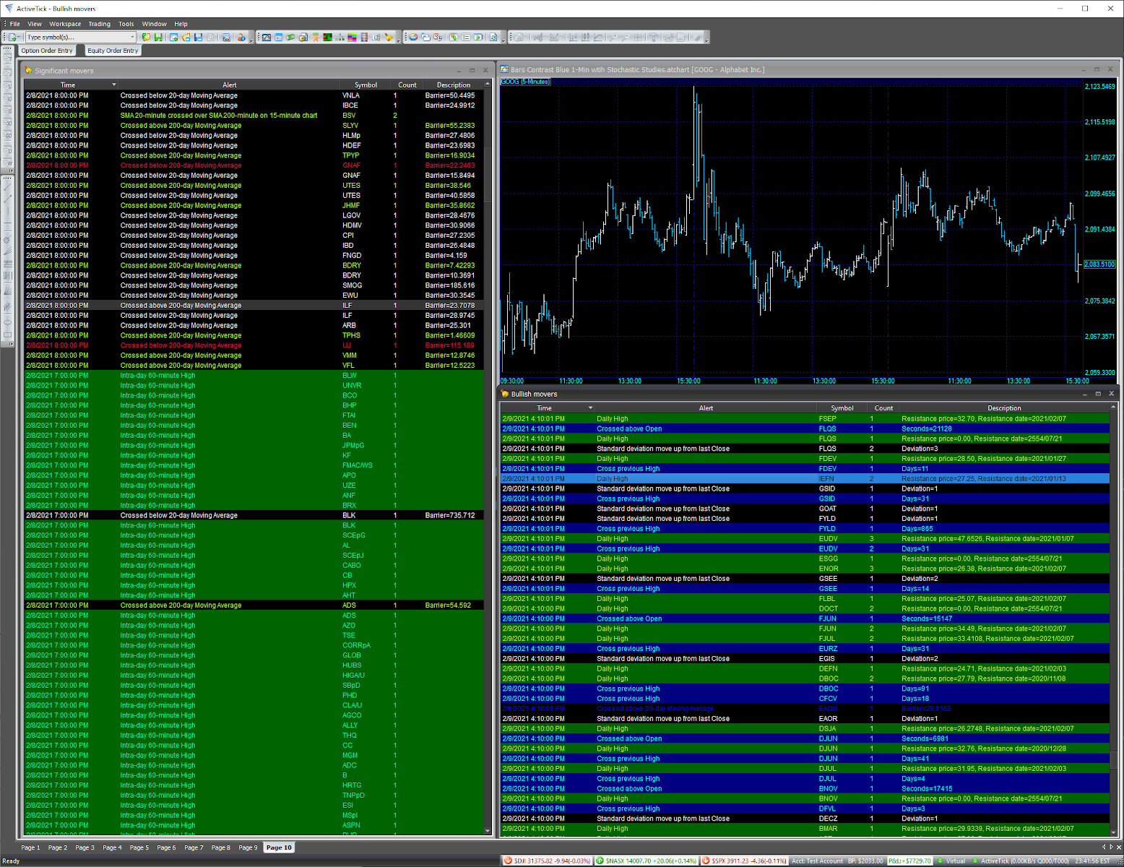Click the Option Order Entry button
The height and width of the screenshot is (867, 1124).
click(48, 51)
